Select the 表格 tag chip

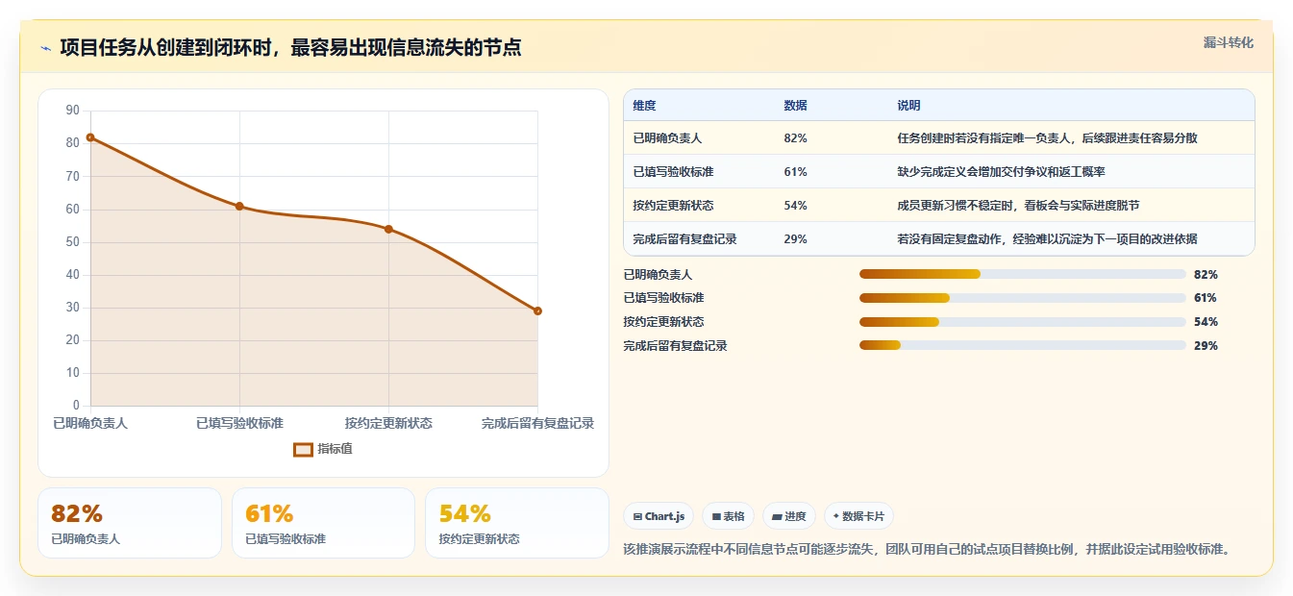728,516
